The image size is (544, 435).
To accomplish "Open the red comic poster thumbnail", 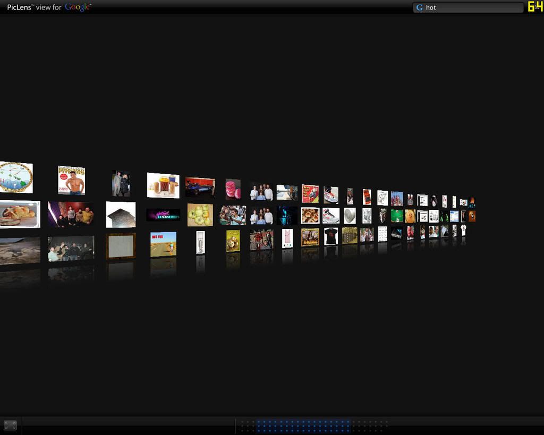I will [310, 194].
